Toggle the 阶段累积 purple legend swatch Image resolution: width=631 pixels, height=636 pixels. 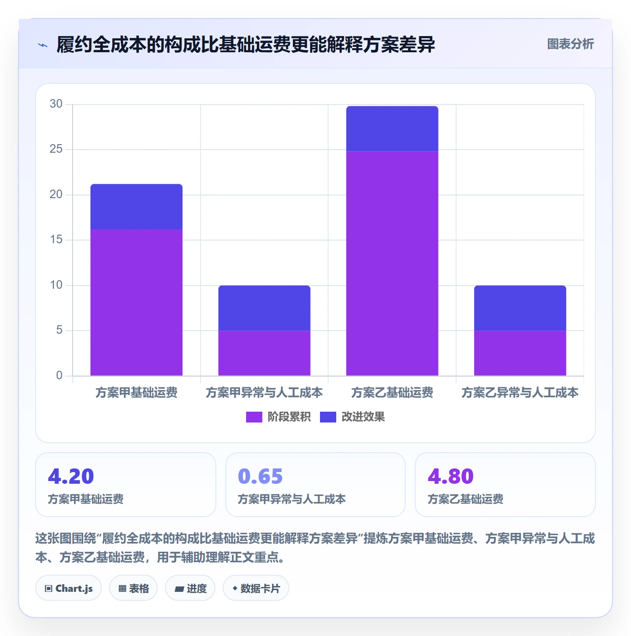[x=254, y=417]
